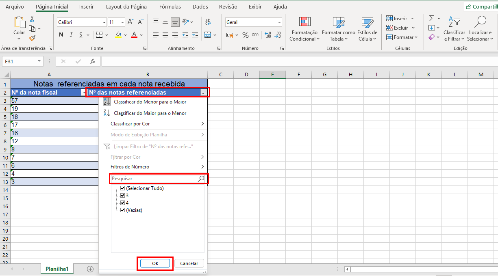The width and height of the screenshot is (498, 276).
Task: Add a new sheet with plus icon
Action: point(90,269)
